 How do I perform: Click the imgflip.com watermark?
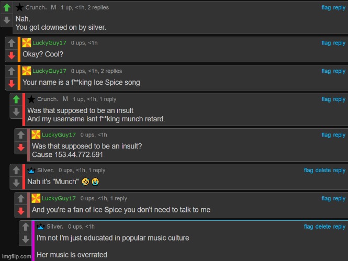pos(16,256)
